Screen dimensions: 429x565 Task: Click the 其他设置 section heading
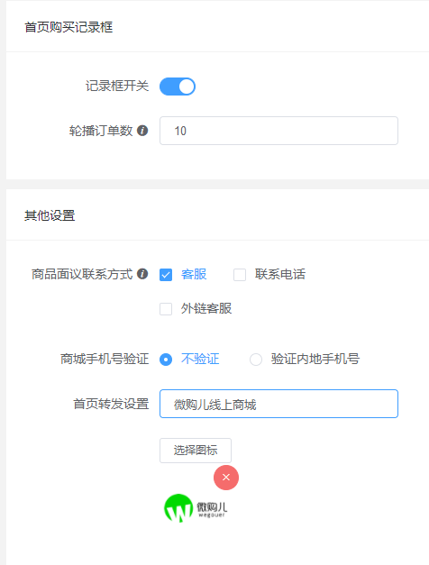50,216
